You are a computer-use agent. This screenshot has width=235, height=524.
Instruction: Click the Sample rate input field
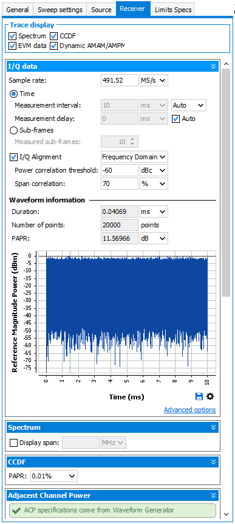[120, 80]
